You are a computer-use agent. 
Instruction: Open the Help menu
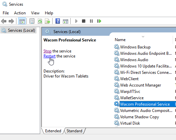49,13
